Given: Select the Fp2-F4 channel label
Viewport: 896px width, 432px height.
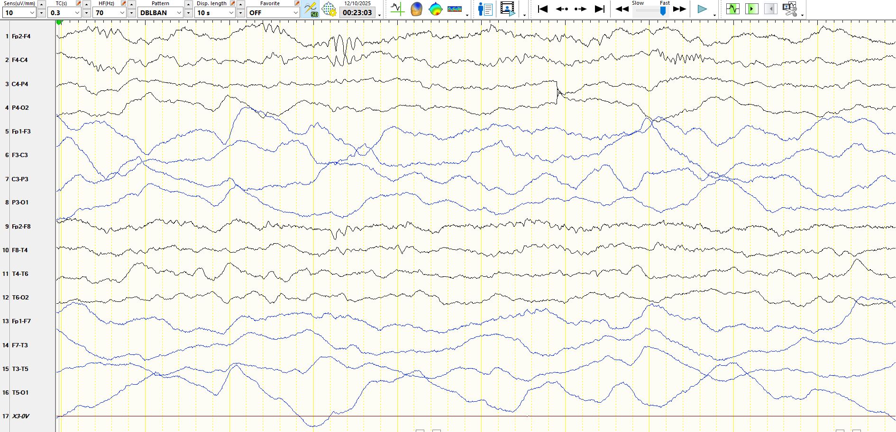Looking at the screenshot, I should tap(21, 36).
